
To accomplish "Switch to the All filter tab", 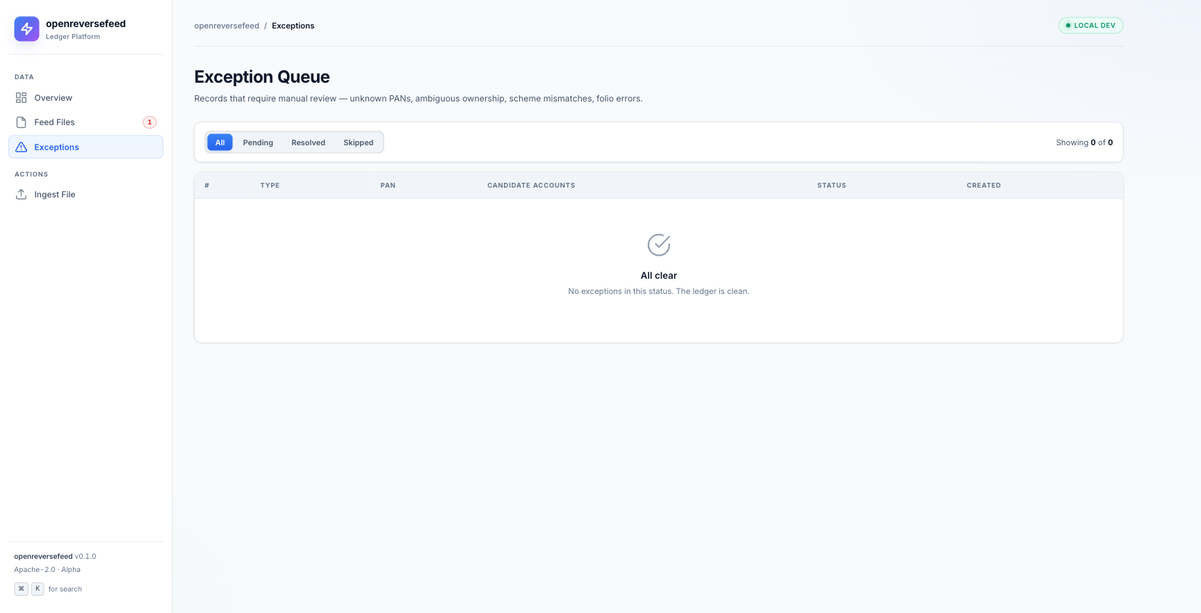I will point(220,142).
